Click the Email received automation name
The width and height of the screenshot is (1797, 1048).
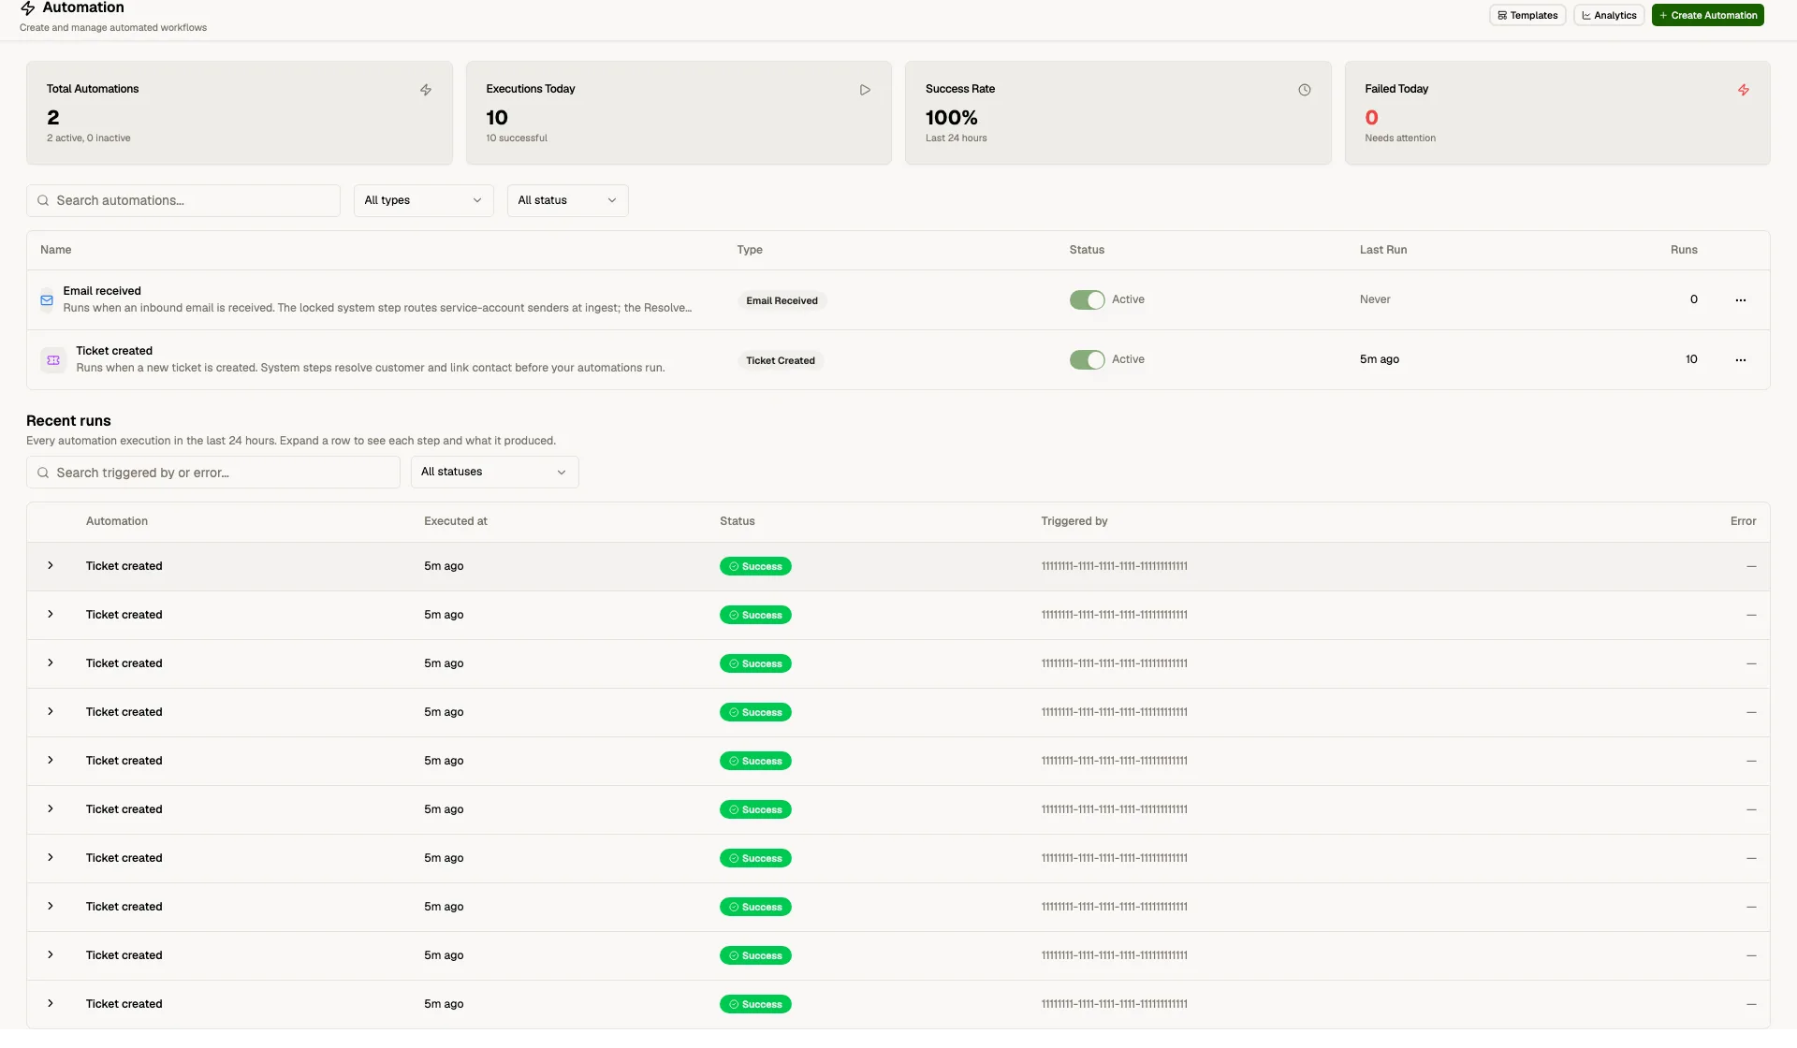click(102, 291)
